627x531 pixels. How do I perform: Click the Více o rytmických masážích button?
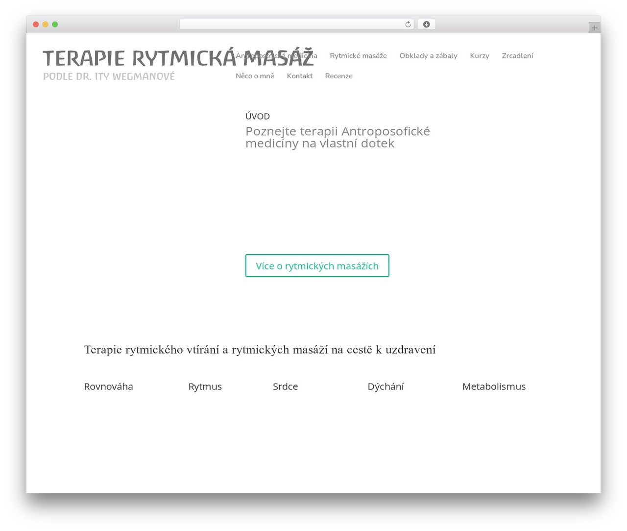[317, 265]
